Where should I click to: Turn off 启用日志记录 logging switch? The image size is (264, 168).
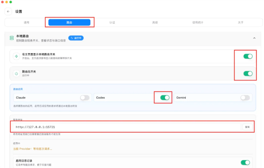click(245, 163)
